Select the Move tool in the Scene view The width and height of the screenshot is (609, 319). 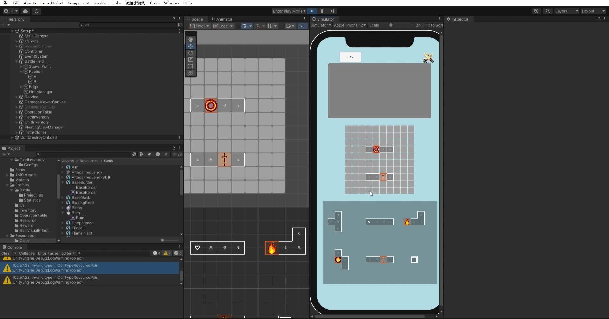[x=190, y=46]
